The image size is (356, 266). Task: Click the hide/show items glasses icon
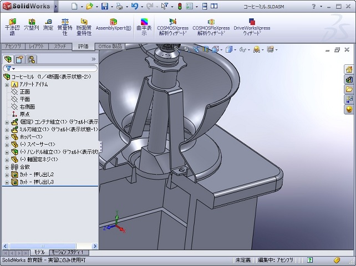tap(242, 49)
